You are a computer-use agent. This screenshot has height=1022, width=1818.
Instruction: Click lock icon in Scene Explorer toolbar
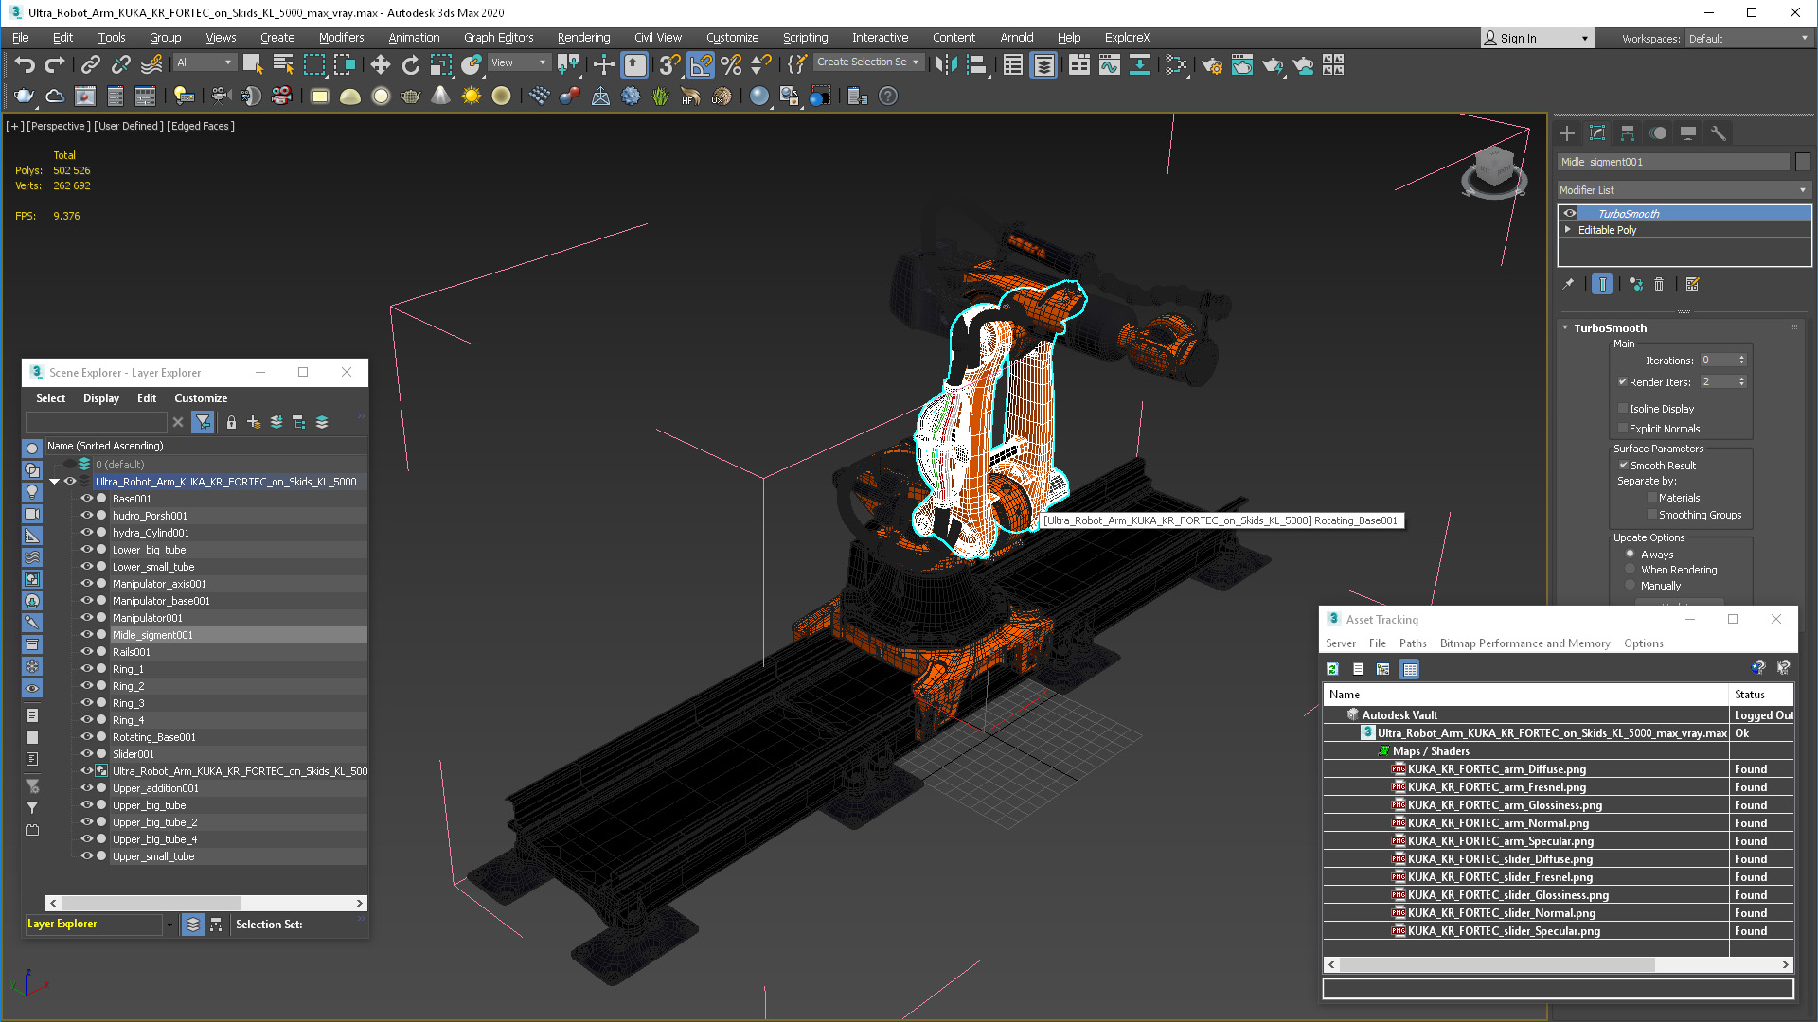click(x=231, y=422)
